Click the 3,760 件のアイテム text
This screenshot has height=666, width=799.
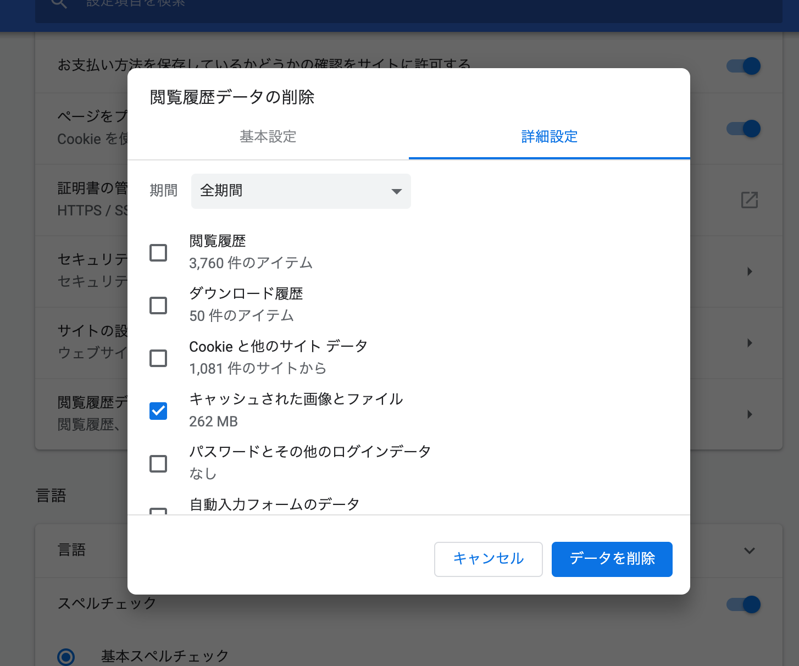pyautogui.click(x=251, y=263)
